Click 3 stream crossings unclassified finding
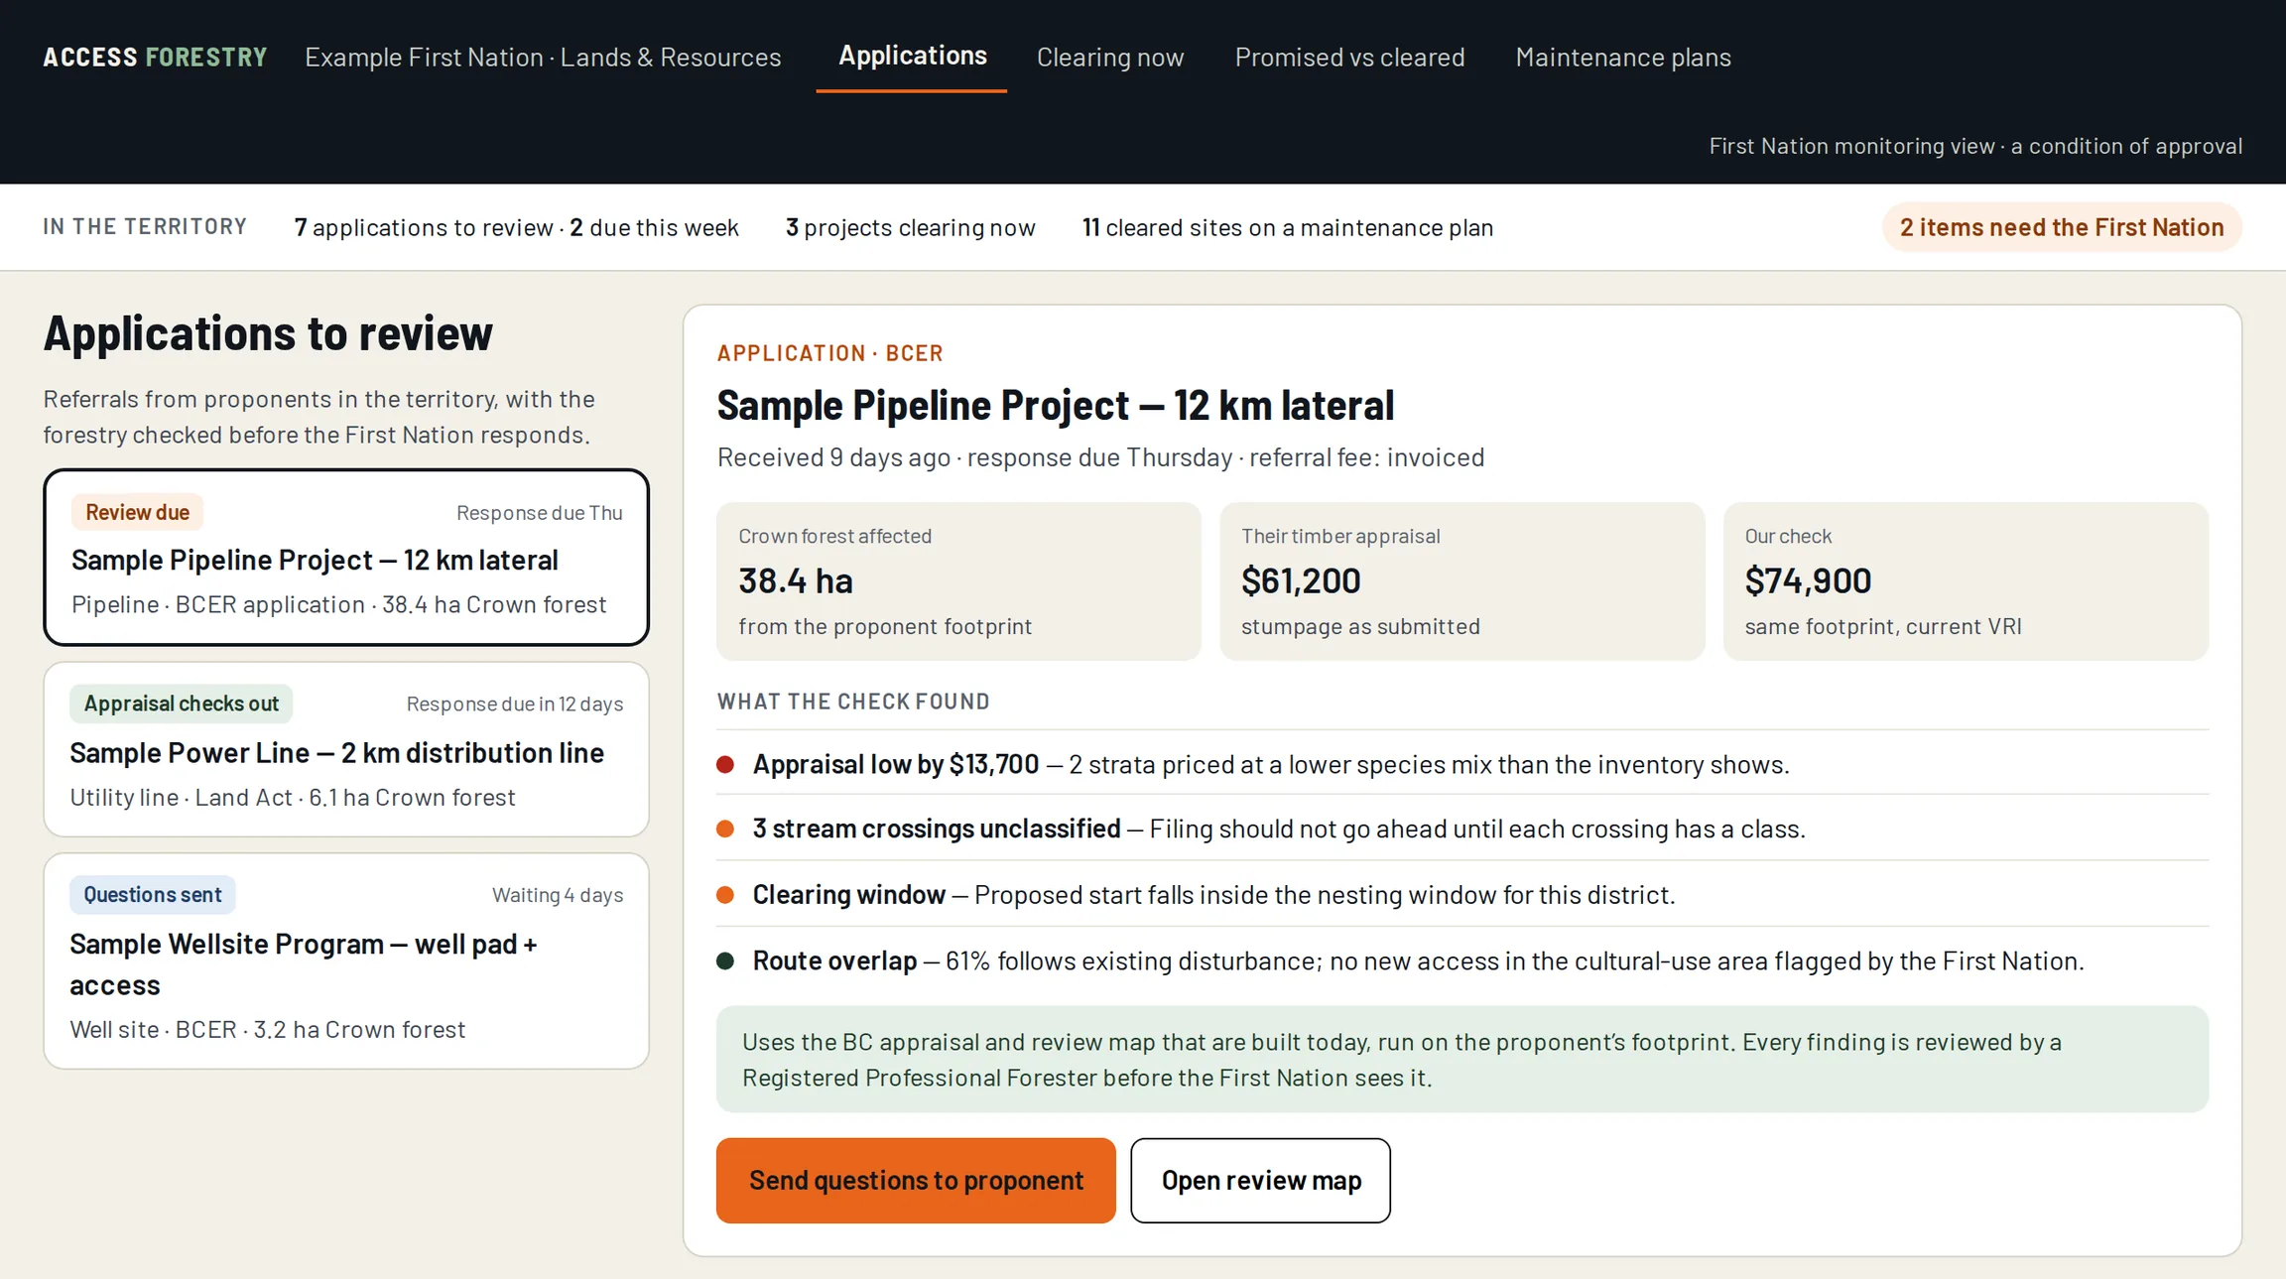 click(x=1462, y=829)
